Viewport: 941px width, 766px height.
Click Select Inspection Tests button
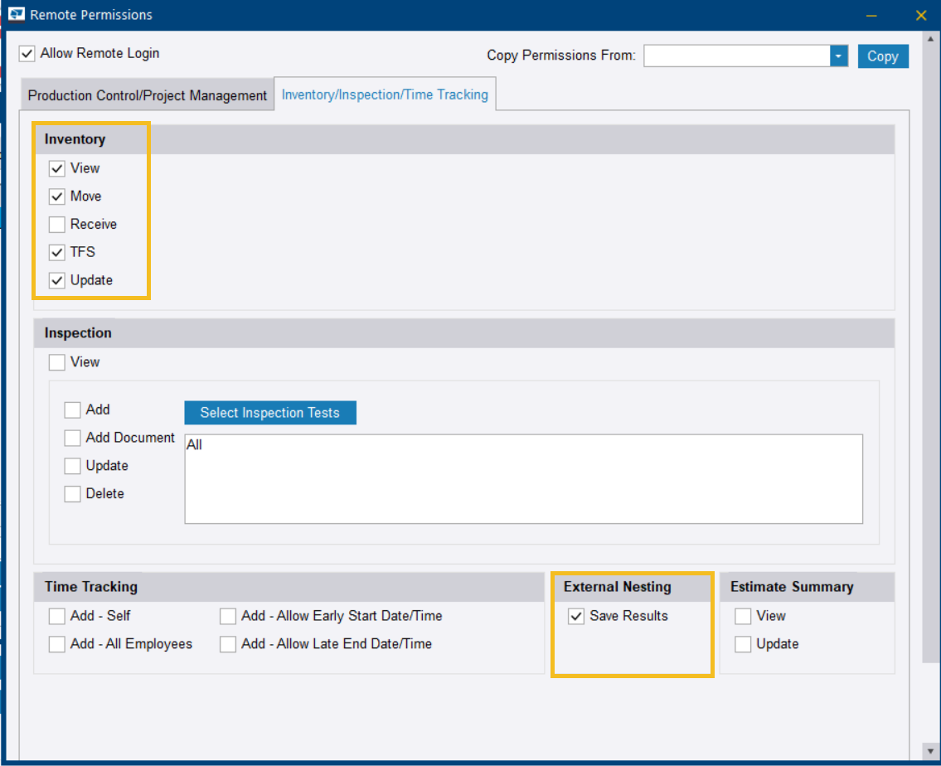pyautogui.click(x=269, y=413)
